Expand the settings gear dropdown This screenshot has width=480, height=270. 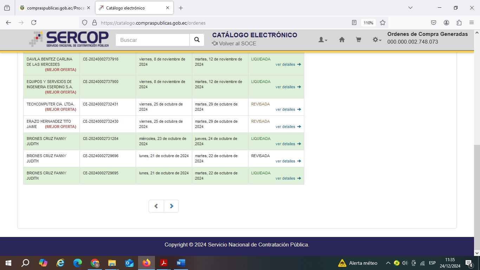pyautogui.click(x=377, y=40)
